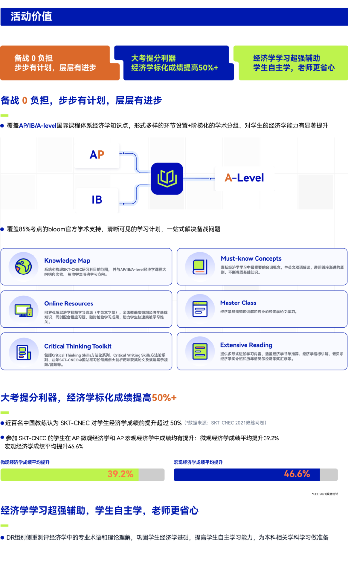The image size is (348, 568).
Task: Click the footnote *CEE 2021数据统计
Action: point(325,494)
